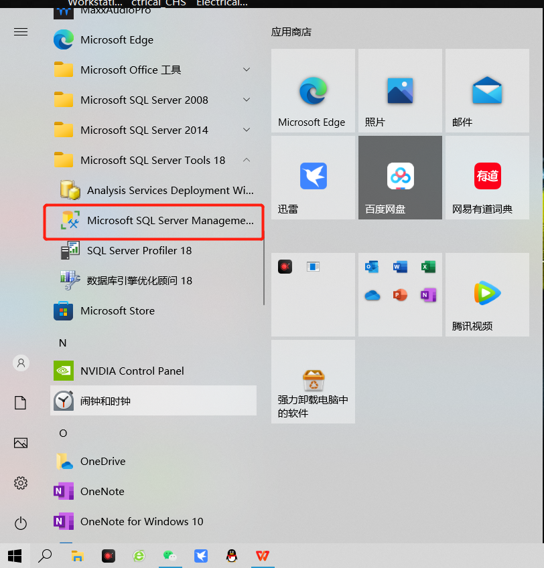
Task: Launch OneNote from the app list
Action: tap(153, 491)
